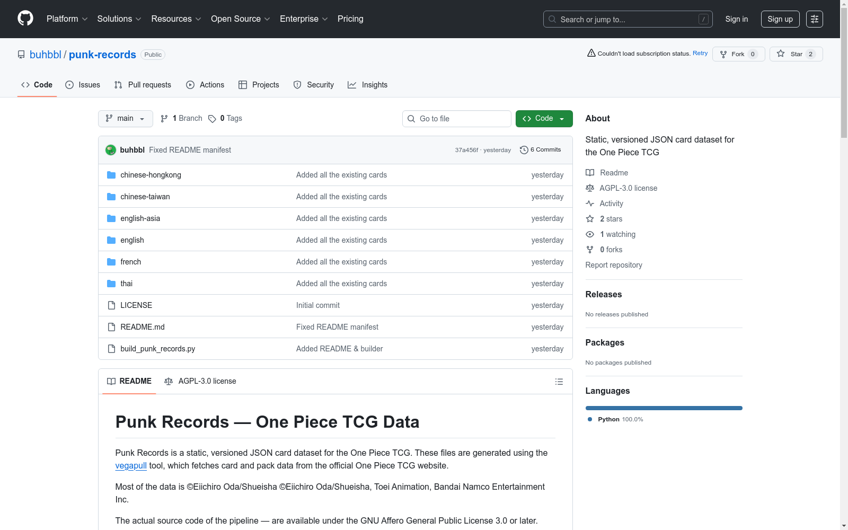The height and width of the screenshot is (530, 848).
Task: Switch to the Projects tab
Action: (259, 85)
